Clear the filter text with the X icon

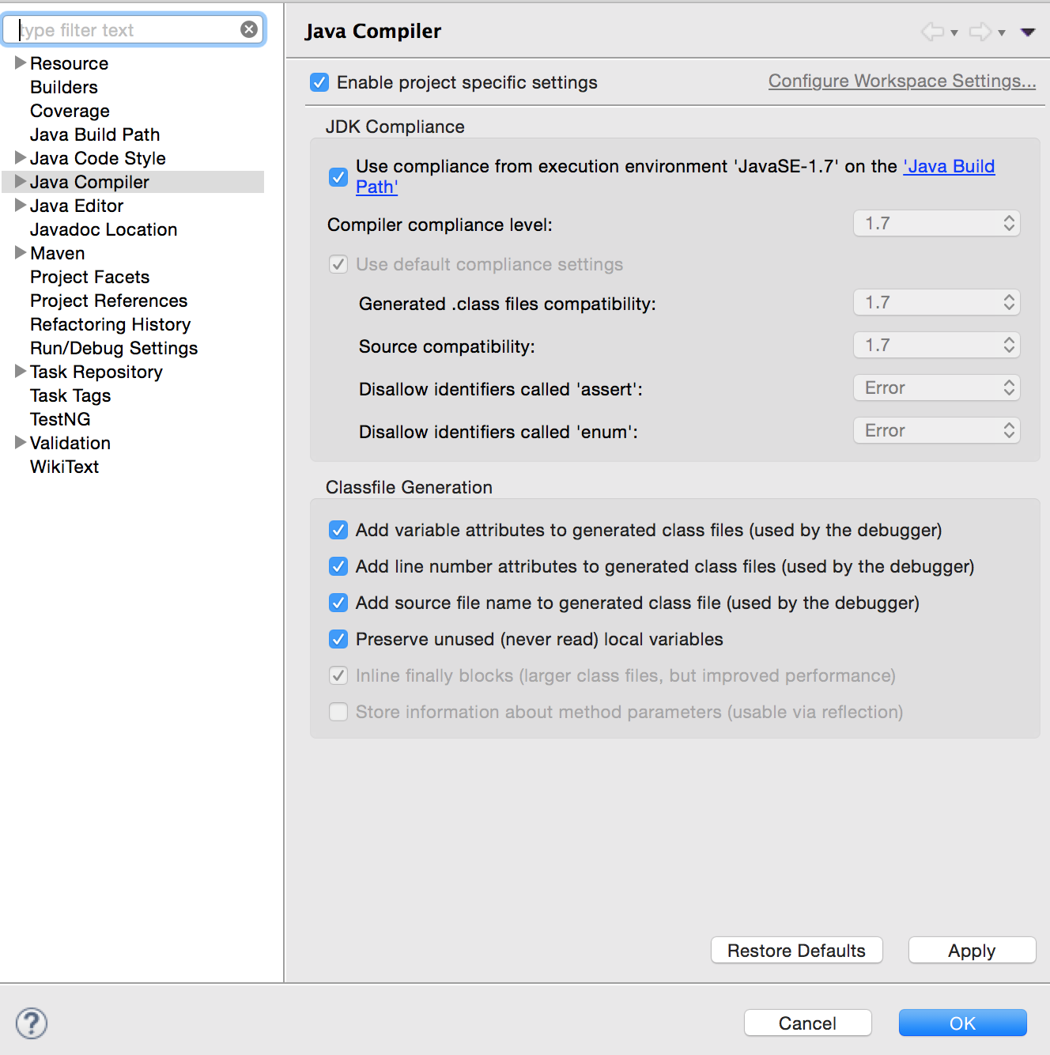pyautogui.click(x=248, y=29)
